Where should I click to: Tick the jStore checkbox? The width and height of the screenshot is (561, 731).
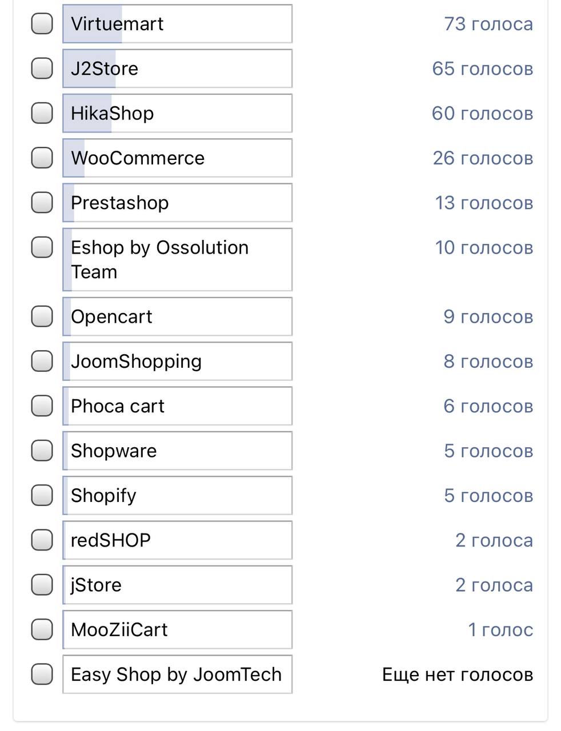click(42, 585)
